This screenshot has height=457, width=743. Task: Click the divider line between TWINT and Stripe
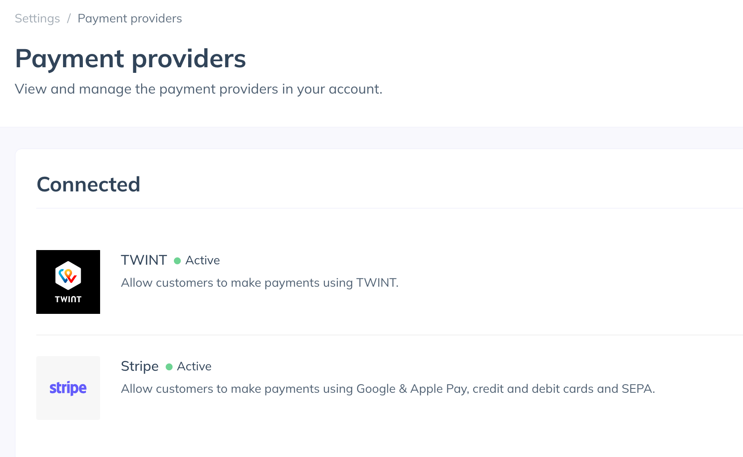tap(390, 335)
